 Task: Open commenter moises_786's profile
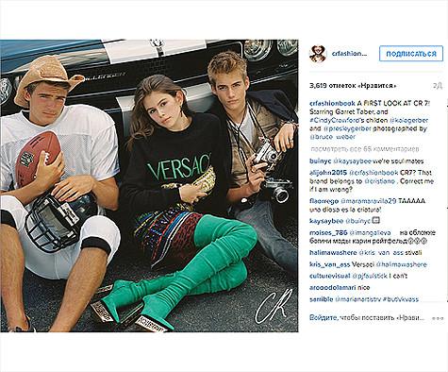(x=328, y=233)
